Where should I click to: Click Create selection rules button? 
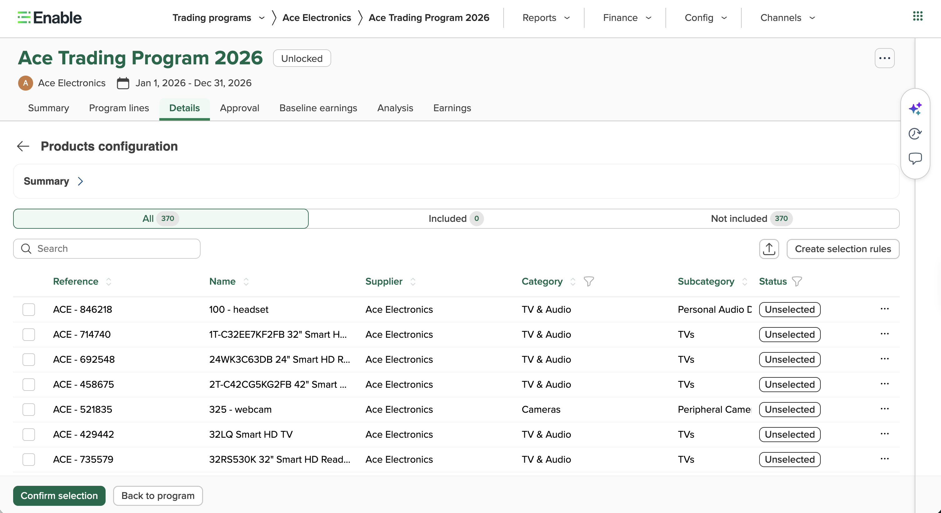[843, 249]
